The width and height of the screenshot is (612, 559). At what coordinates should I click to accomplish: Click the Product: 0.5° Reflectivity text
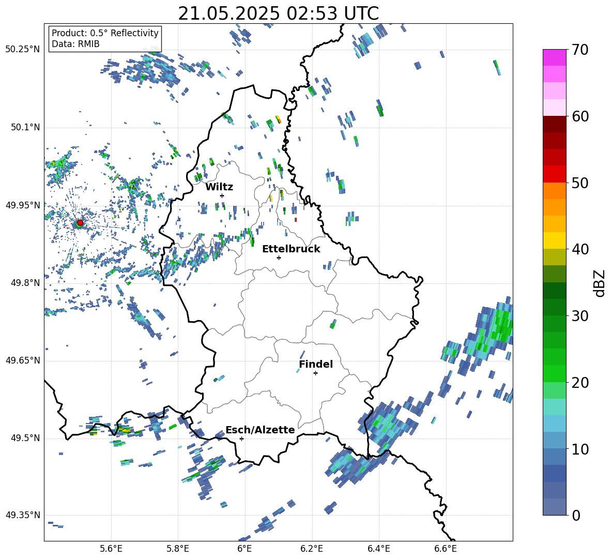[105, 33]
